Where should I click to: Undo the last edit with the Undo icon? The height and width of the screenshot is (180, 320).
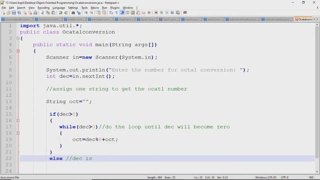pyautogui.click(x=60, y=12)
